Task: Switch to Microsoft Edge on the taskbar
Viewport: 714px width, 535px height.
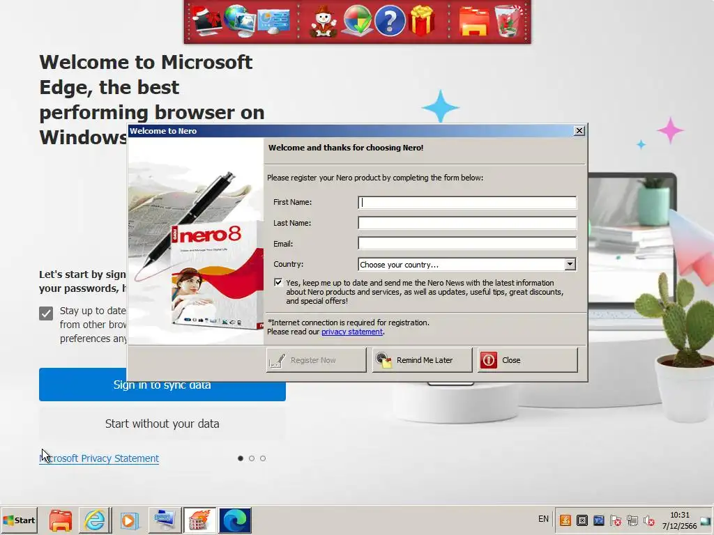Action: pos(235,520)
